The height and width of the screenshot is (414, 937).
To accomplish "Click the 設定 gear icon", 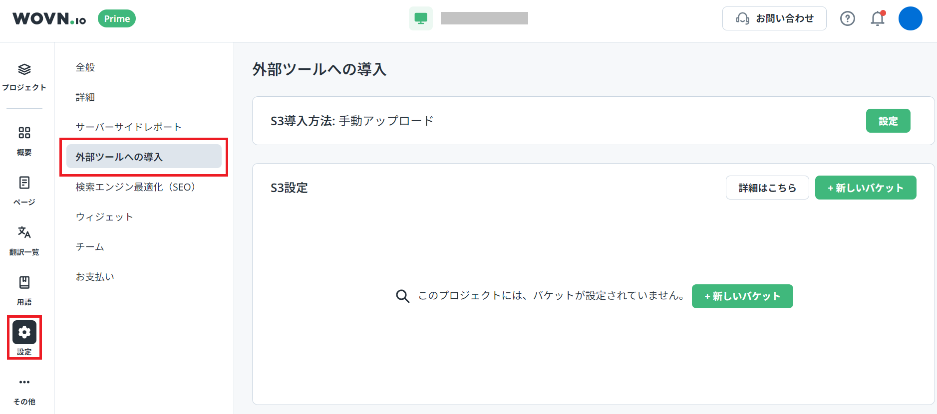I will point(24,333).
